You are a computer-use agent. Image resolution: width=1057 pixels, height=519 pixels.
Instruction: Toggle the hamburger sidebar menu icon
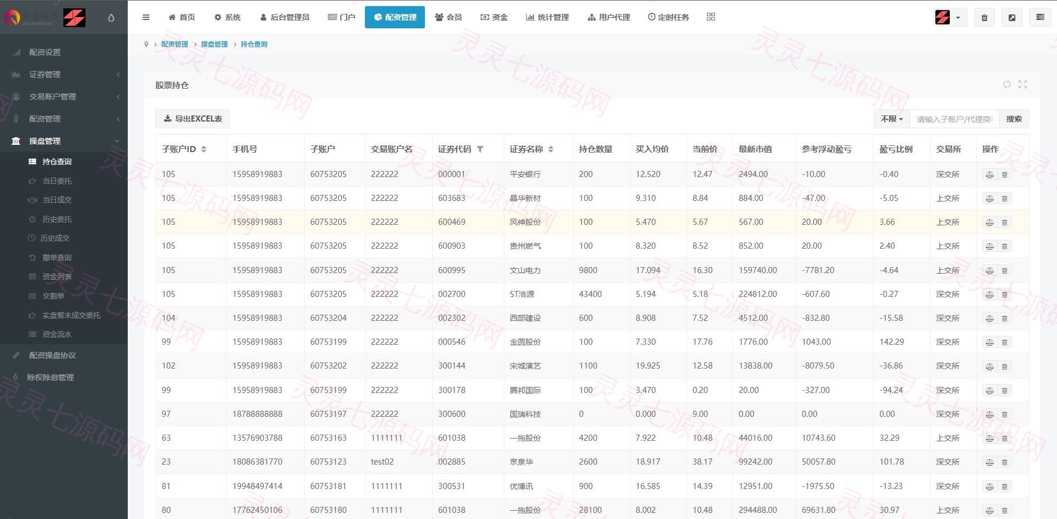coord(146,17)
